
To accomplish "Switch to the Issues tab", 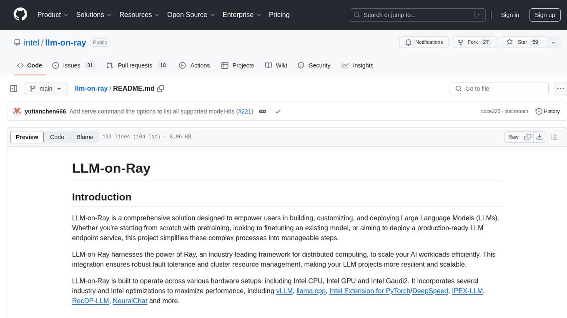I will 73,65.
